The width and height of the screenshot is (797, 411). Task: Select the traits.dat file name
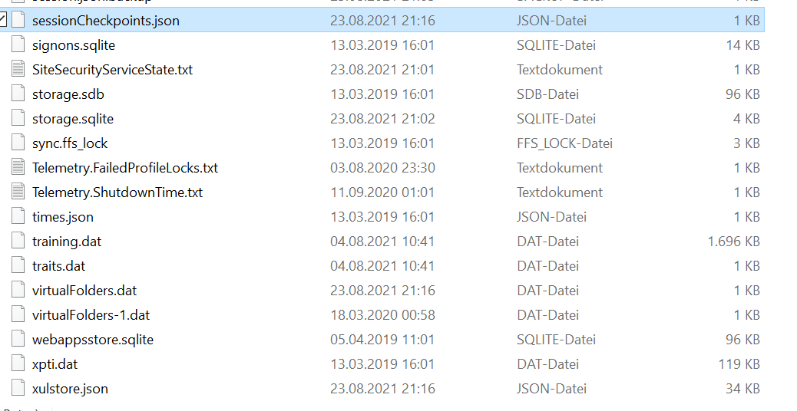pyautogui.click(x=59, y=266)
